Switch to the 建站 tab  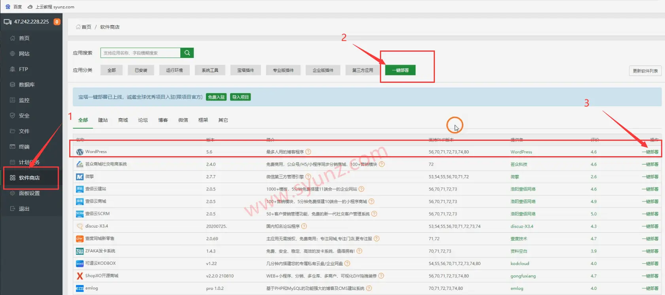103,120
